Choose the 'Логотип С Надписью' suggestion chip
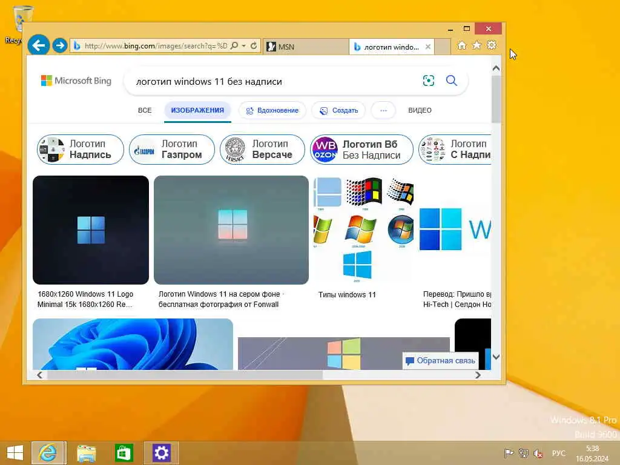Viewport: 620px width, 465px height. pos(455,150)
